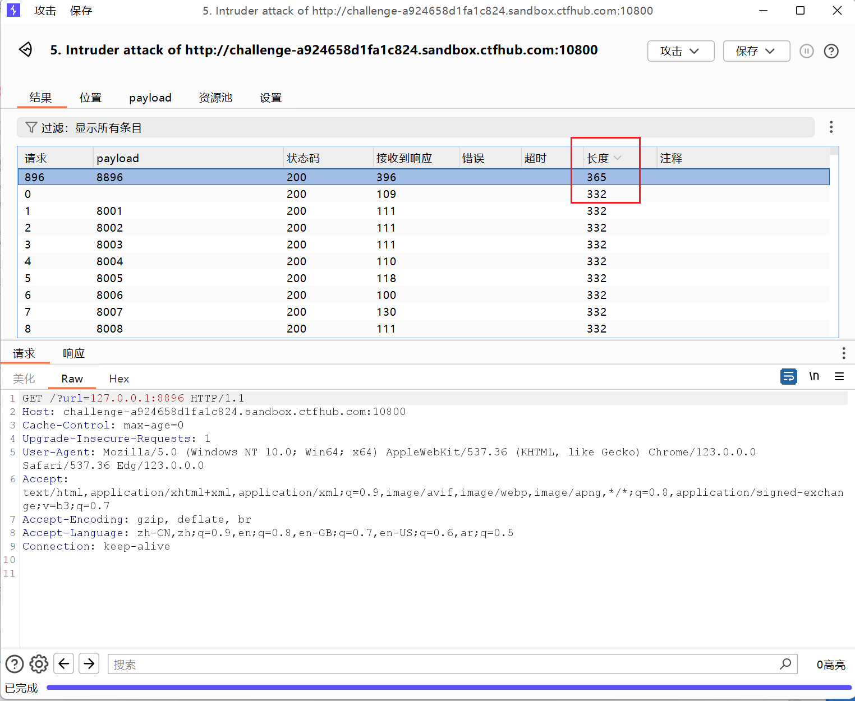Select the result row with payload 8896
This screenshot has width=855, height=701.
tap(424, 177)
